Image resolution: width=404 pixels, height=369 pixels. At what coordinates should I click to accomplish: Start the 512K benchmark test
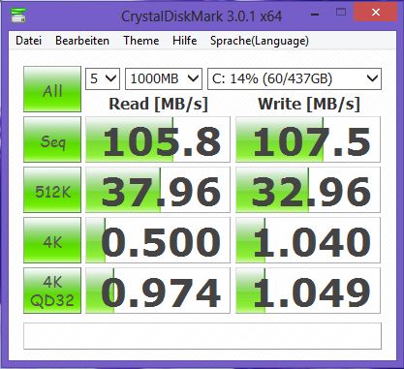(x=52, y=190)
